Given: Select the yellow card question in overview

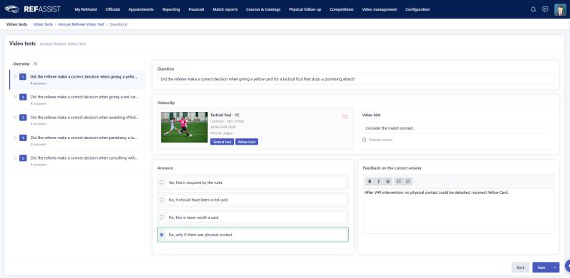Looking at the screenshot, I should [78, 80].
